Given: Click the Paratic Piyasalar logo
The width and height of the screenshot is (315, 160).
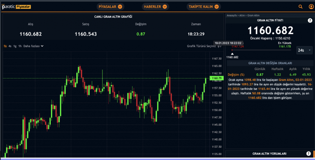Looking at the screenshot, I should tap(16, 7).
